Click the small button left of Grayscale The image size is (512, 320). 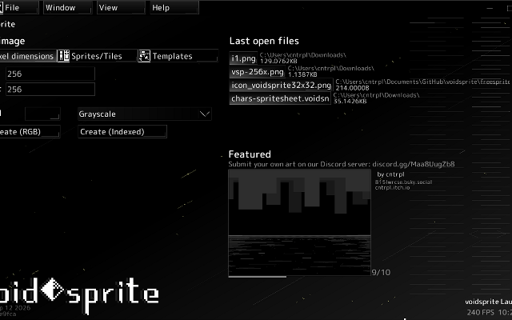42,114
